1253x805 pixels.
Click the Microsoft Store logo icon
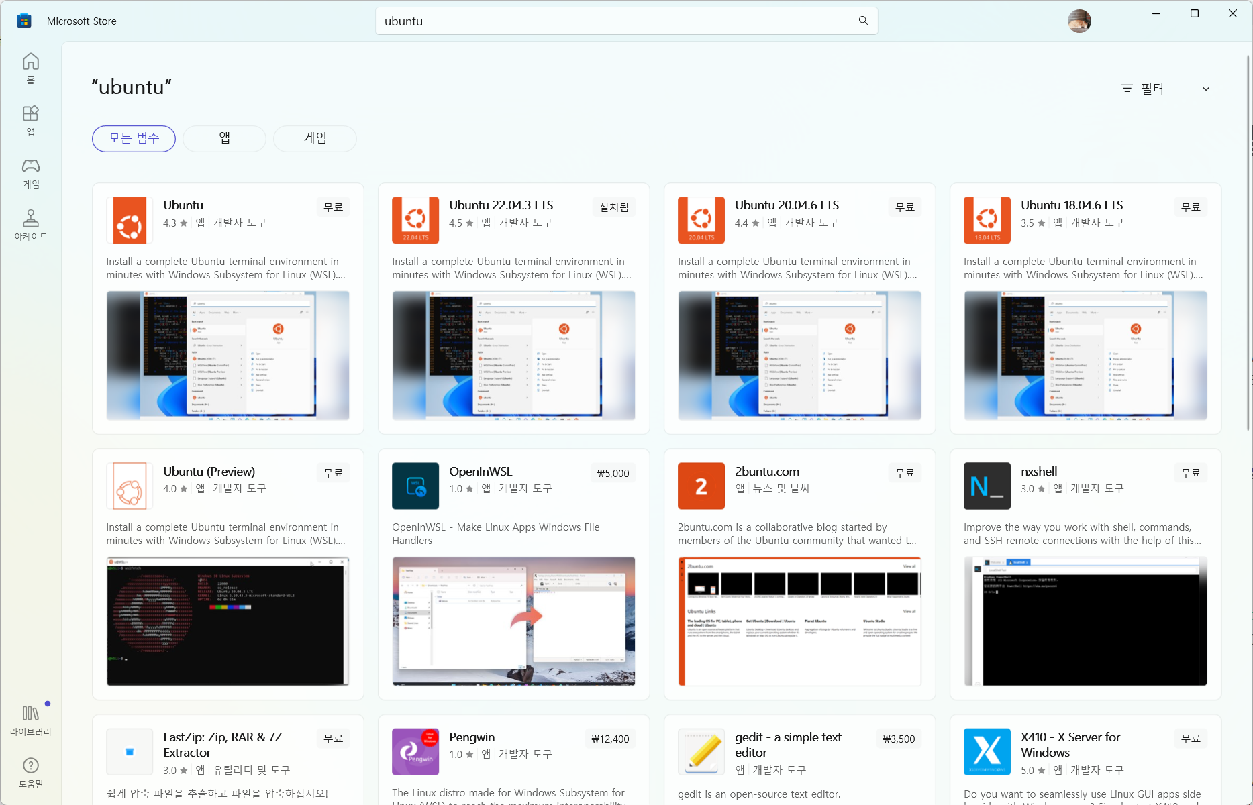pyautogui.click(x=24, y=21)
